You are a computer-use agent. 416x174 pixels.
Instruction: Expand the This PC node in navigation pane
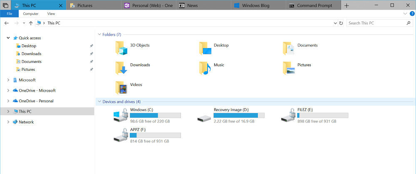coord(8,112)
